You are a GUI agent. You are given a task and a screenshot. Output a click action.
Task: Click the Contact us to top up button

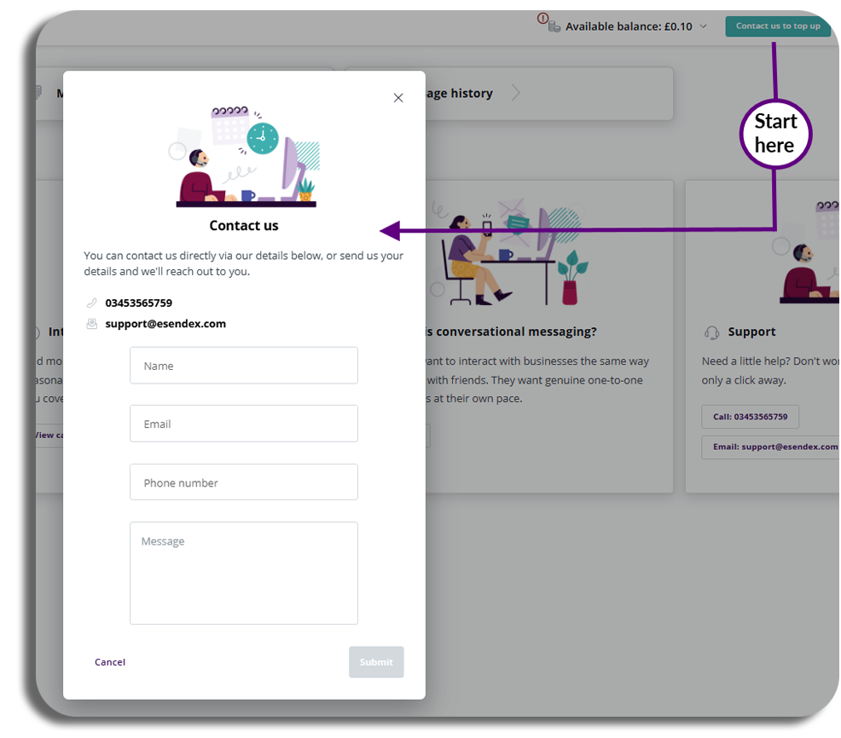click(x=778, y=26)
